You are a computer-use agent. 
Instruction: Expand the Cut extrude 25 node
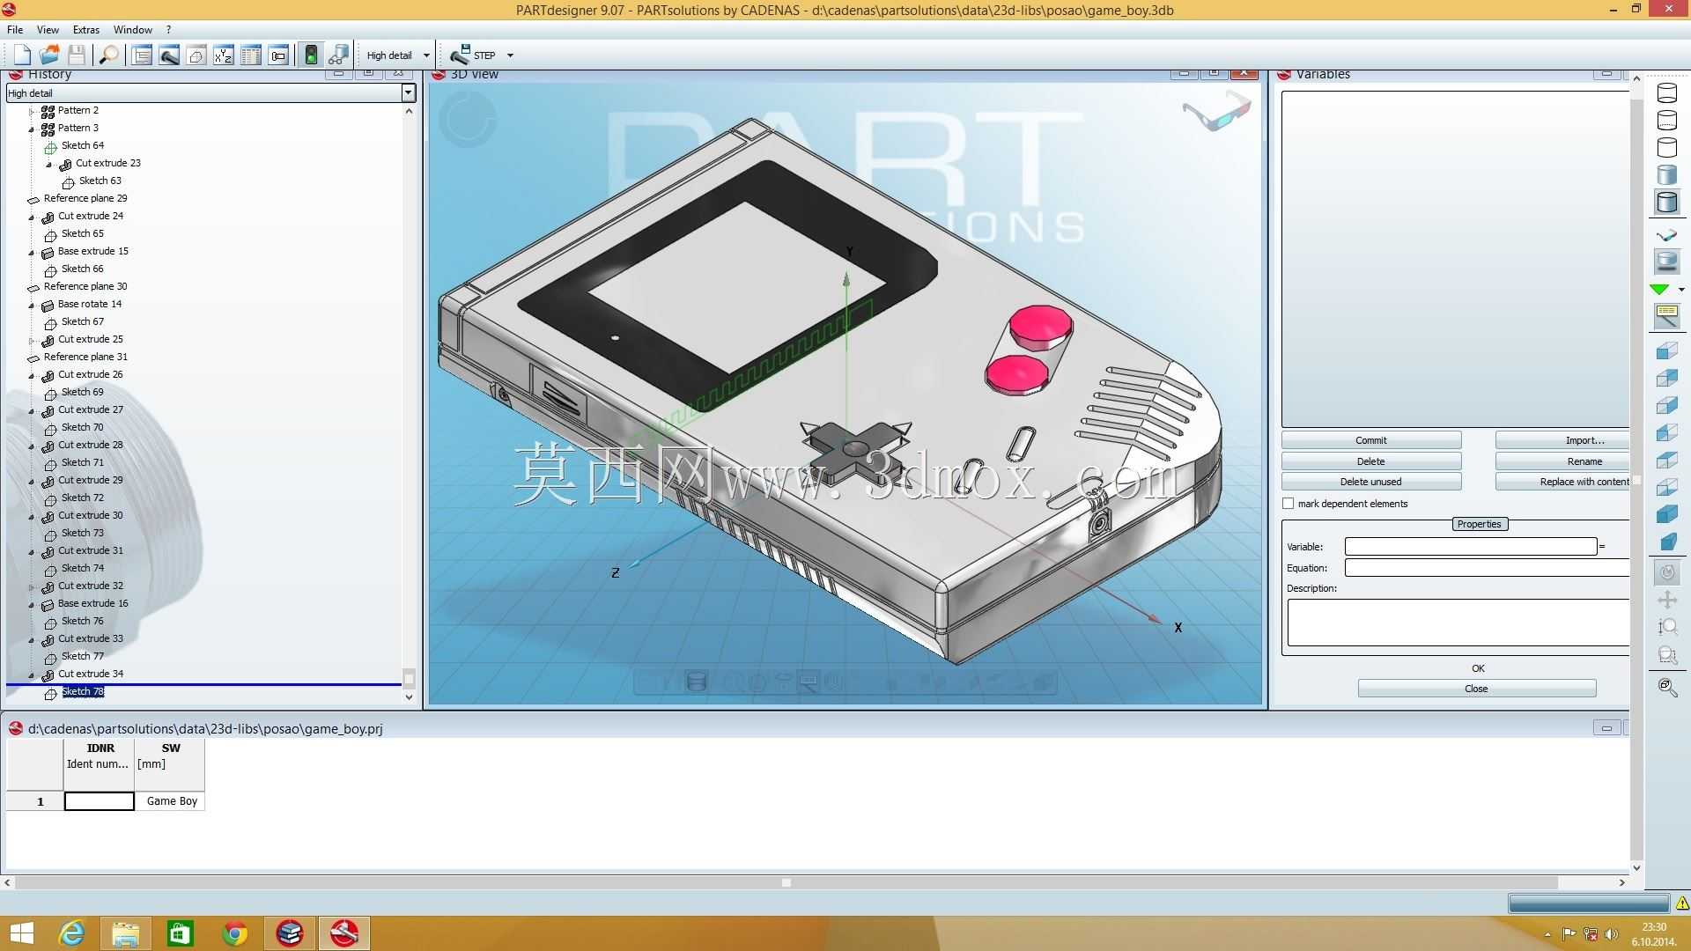33,340
